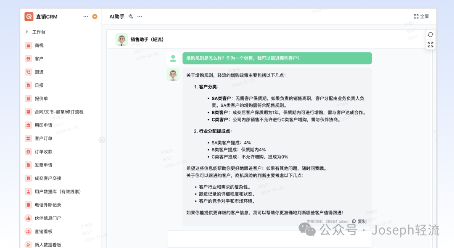Viewport: 454px width, 248px height.
Task: Click the orange plus button near 直销CRM
Action: (94, 16)
